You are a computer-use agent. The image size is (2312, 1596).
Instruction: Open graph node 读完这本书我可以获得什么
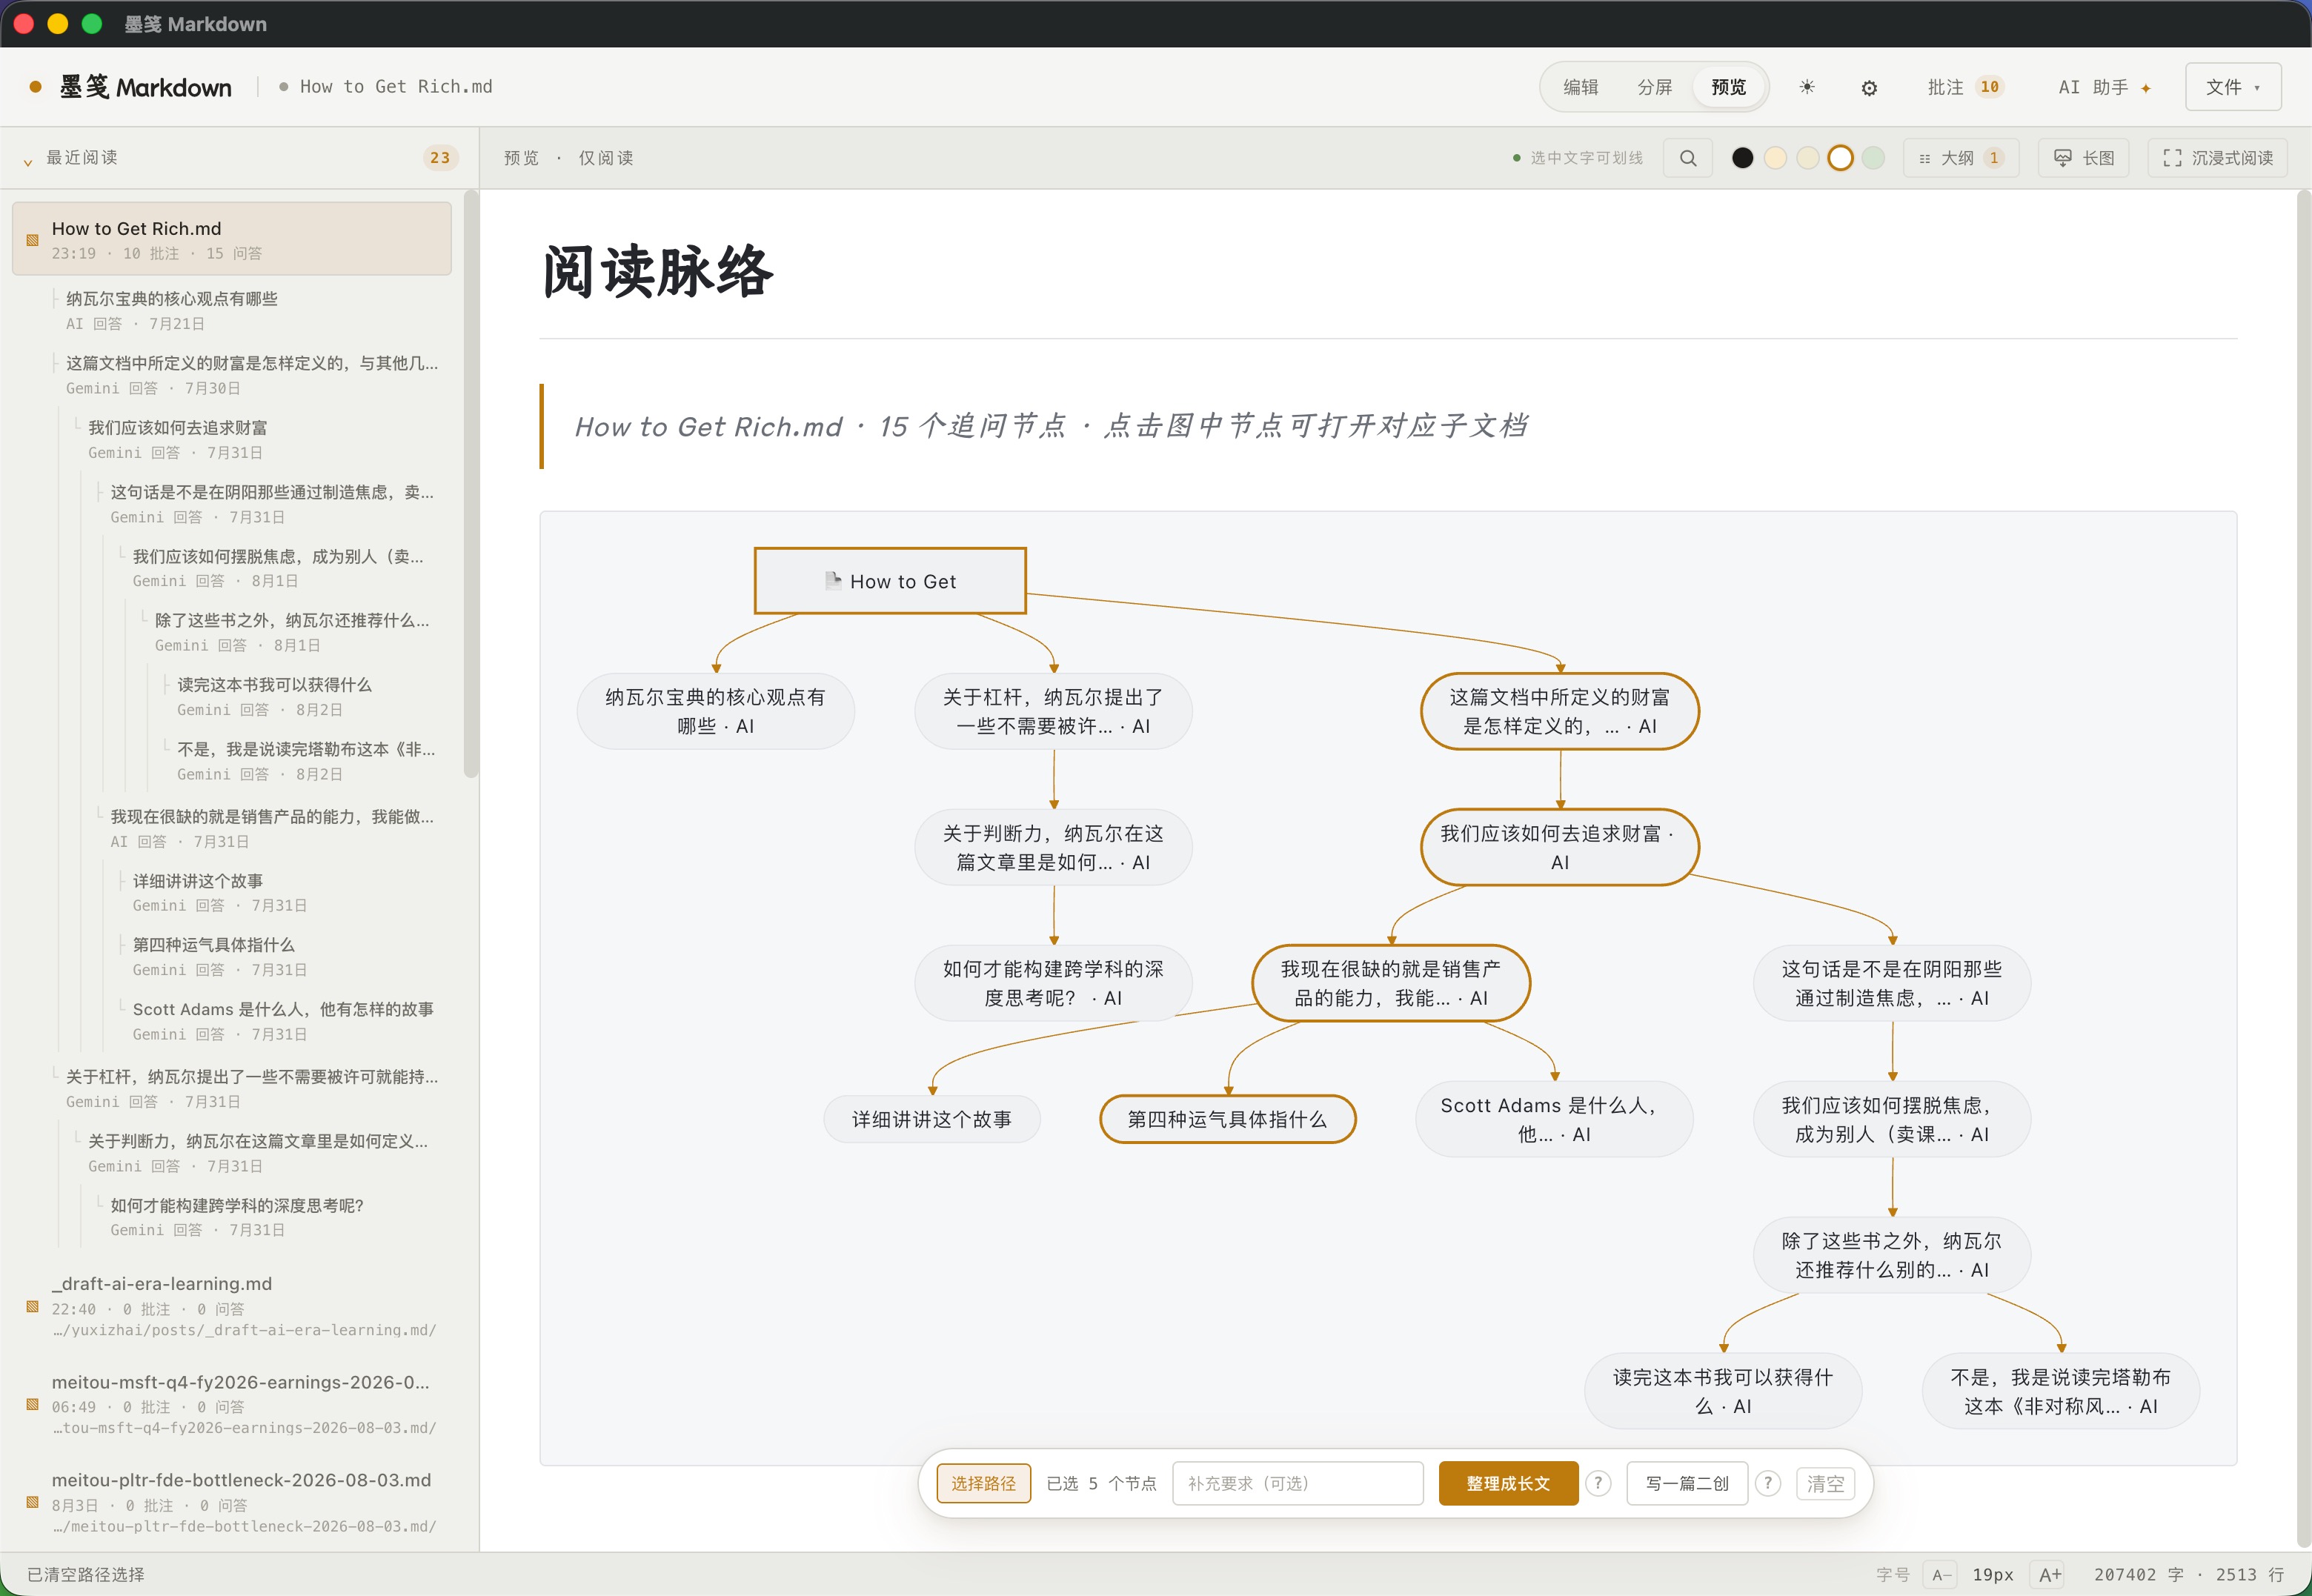(1722, 1391)
